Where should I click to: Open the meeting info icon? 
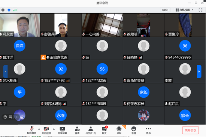click(3, 10)
